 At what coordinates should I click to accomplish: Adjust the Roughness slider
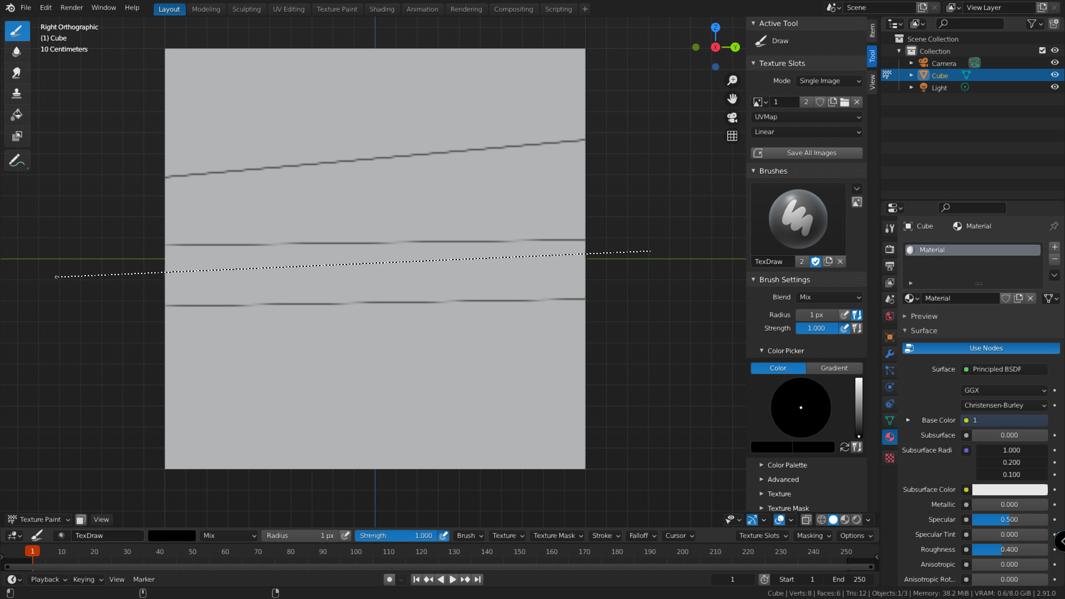(1010, 550)
